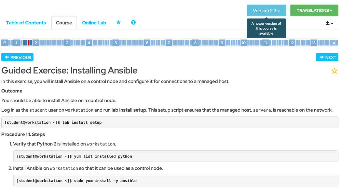This screenshot has height=190, width=341.
Task: Go to the Next page
Action: pos(327,58)
